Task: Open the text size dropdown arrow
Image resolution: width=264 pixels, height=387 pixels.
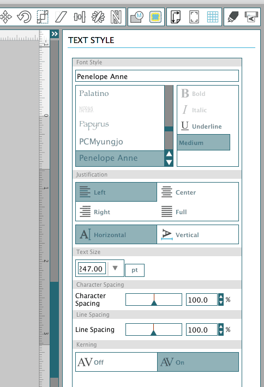Action: [x=115, y=268]
